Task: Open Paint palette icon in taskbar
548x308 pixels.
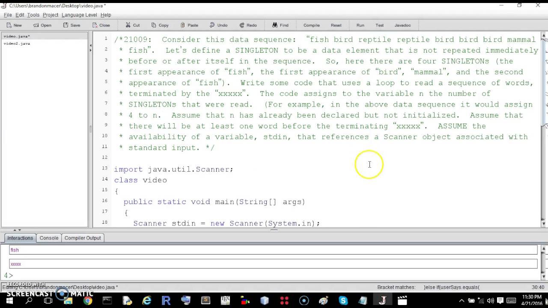Action: 324,301
